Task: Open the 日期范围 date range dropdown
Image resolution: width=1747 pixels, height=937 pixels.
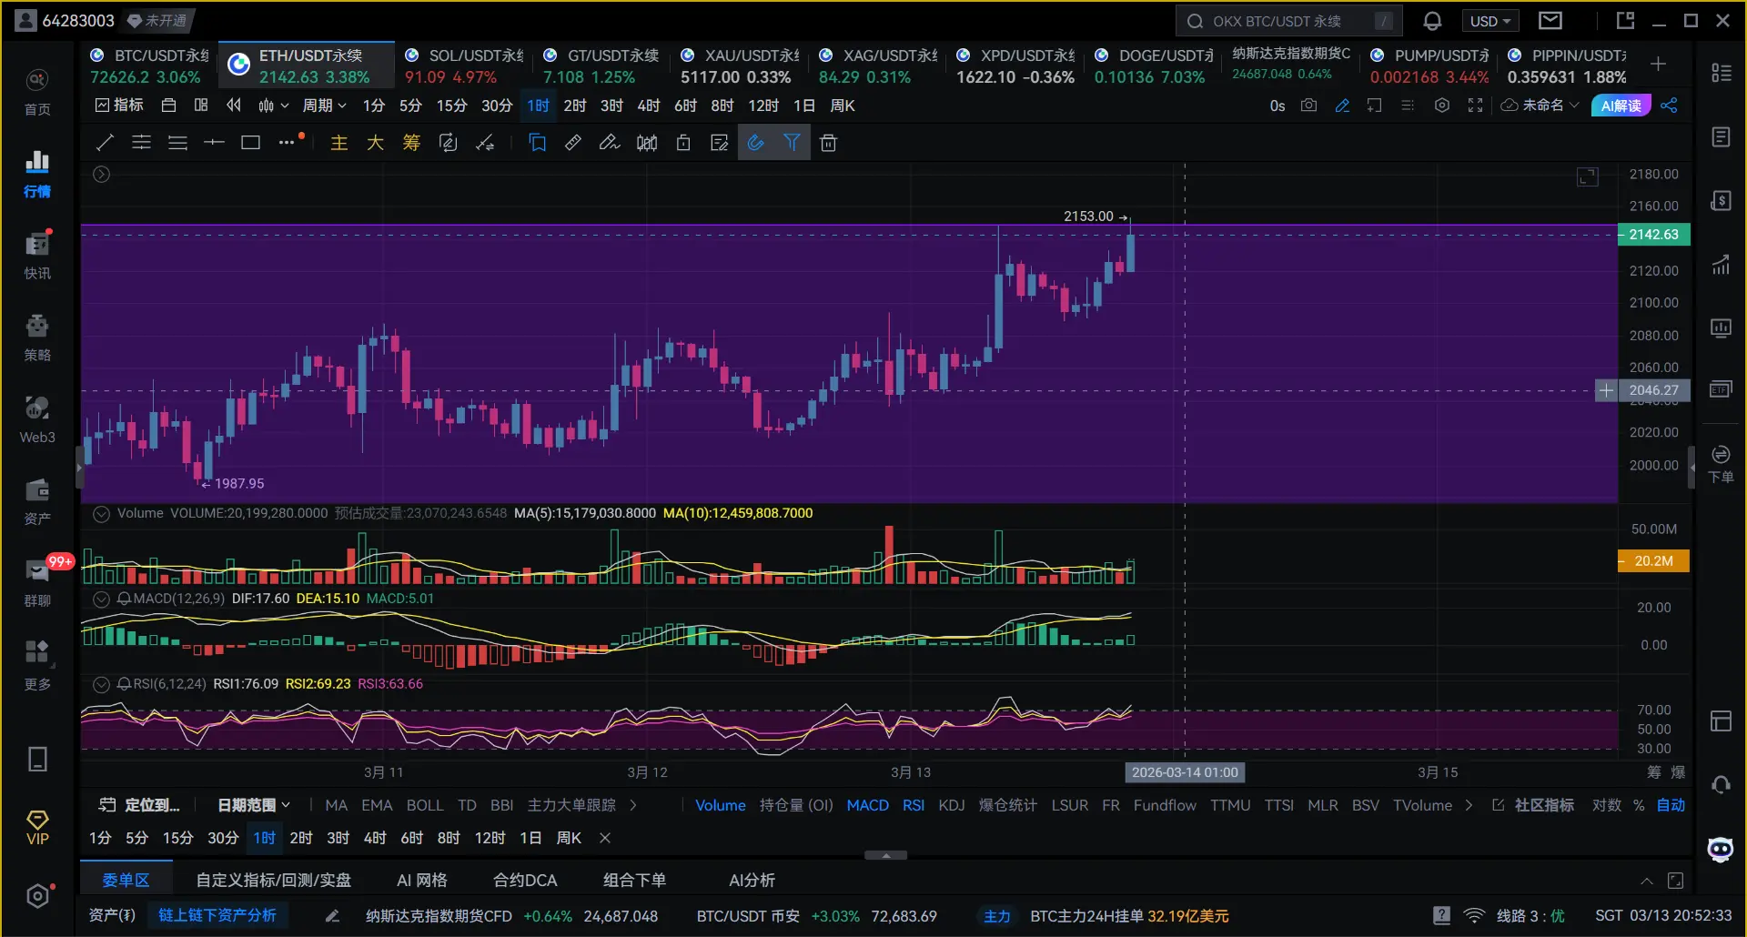Action: (254, 805)
